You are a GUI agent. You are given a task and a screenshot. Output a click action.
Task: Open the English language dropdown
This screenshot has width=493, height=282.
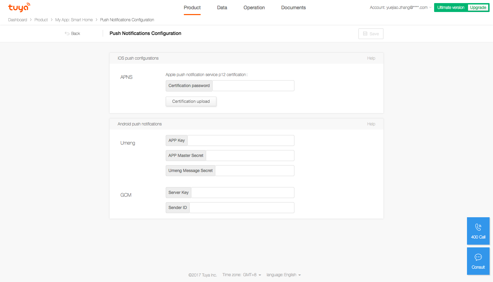pyautogui.click(x=292, y=275)
